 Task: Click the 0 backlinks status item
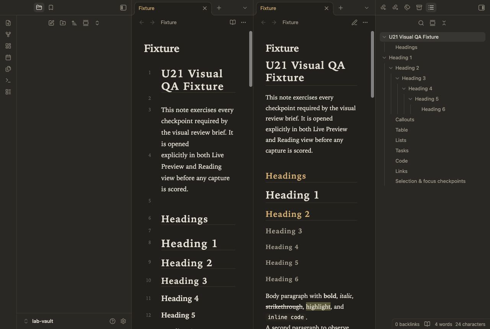tap(407, 324)
